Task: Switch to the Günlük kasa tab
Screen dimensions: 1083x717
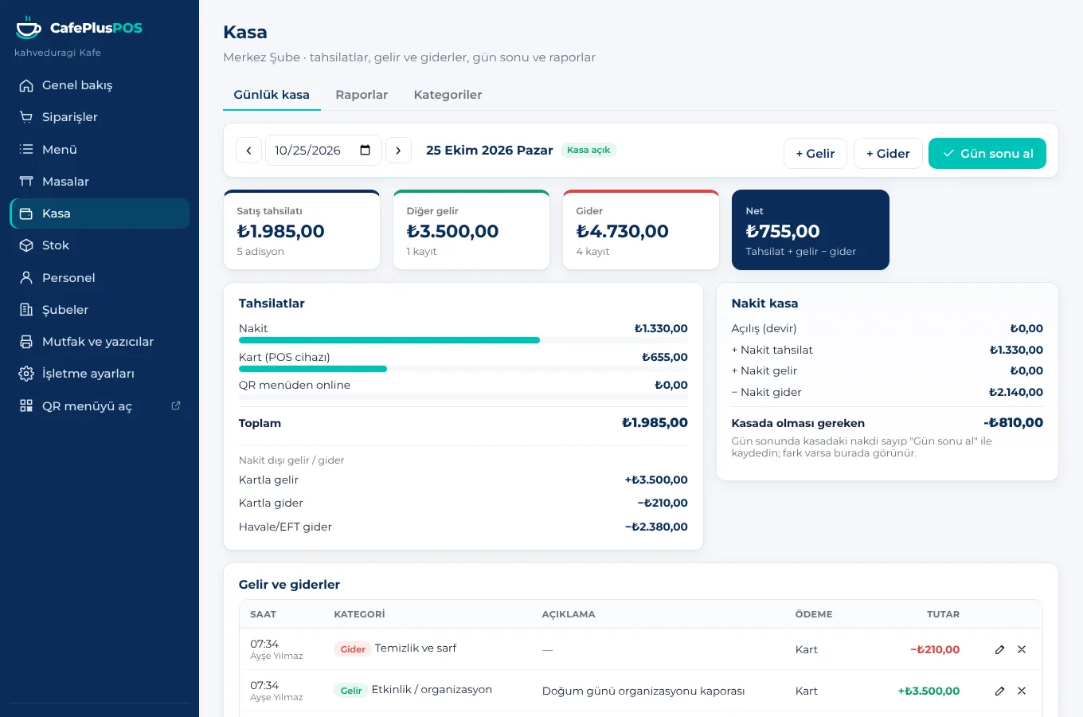Action: (272, 95)
